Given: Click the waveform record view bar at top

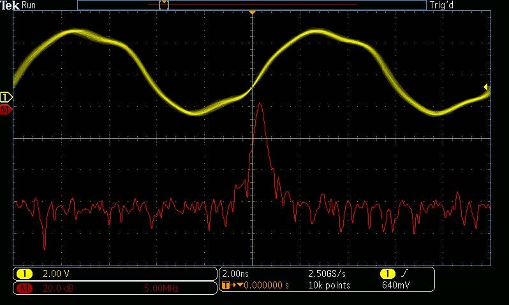Looking at the screenshot, I should point(251,5).
